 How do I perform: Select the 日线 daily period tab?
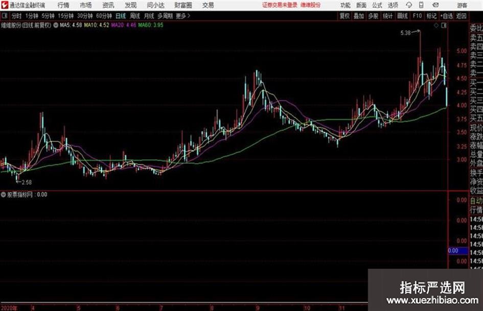(x=121, y=16)
